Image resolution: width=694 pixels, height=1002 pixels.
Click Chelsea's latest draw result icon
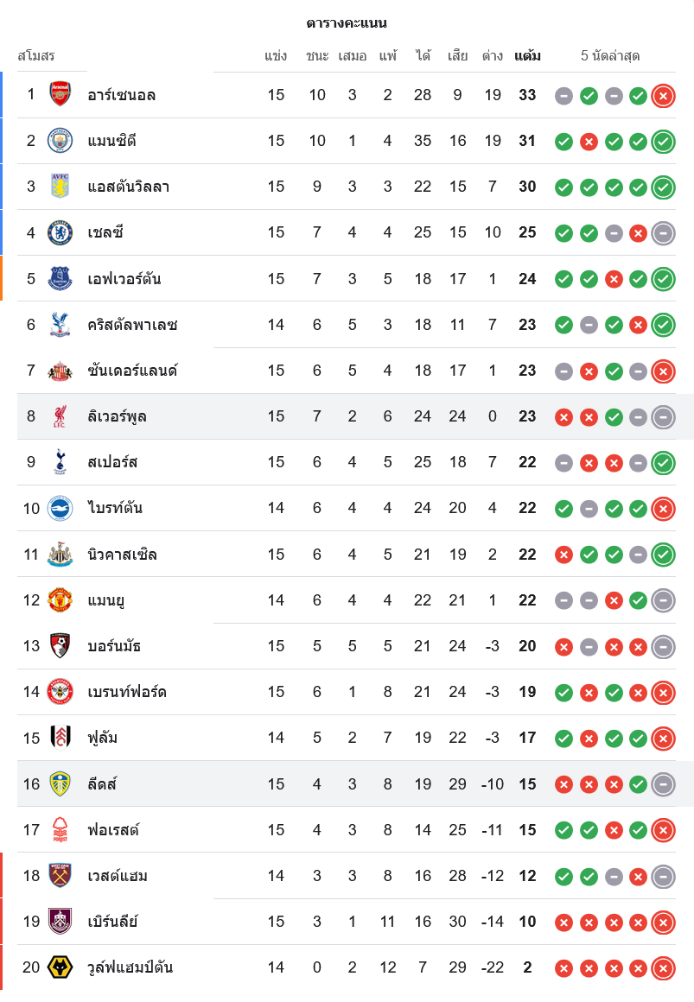click(663, 233)
